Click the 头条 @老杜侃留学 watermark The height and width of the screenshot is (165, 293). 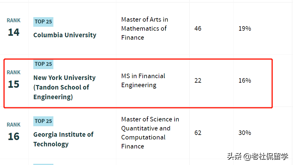coord(257,156)
